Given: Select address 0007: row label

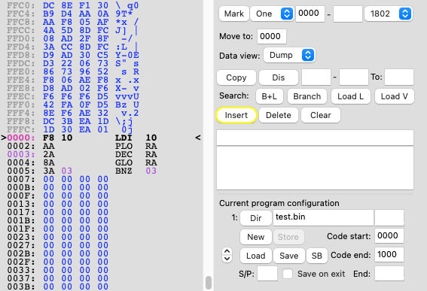Looking at the screenshot, I should click(x=21, y=179).
